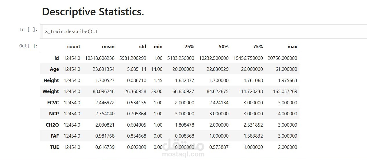Click the In [ ]: prompt label
Viewport: 367px width, 161px height.
pos(28,29)
